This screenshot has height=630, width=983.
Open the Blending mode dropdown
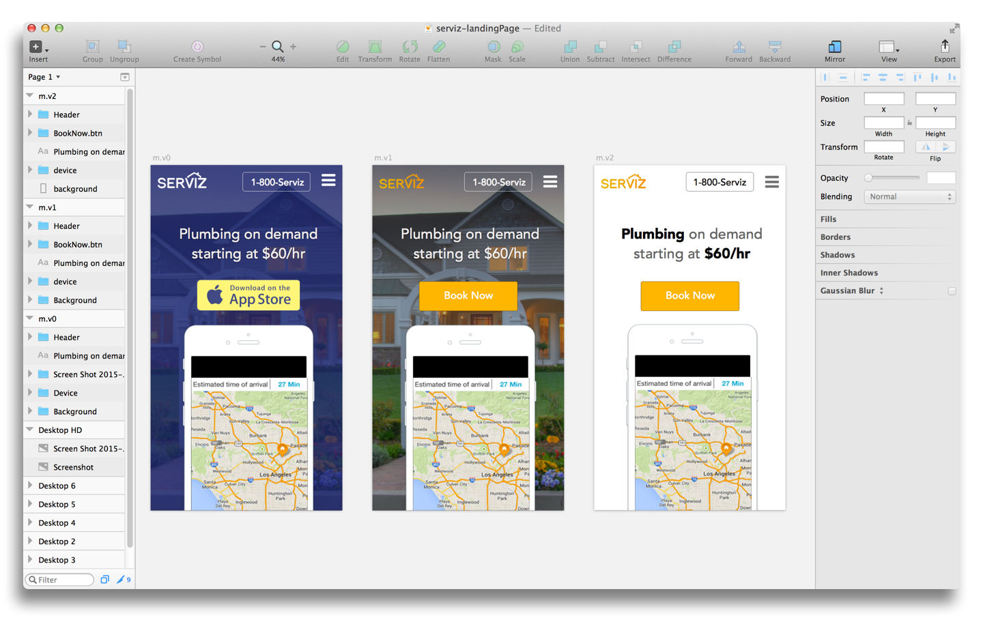click(909, 196)
